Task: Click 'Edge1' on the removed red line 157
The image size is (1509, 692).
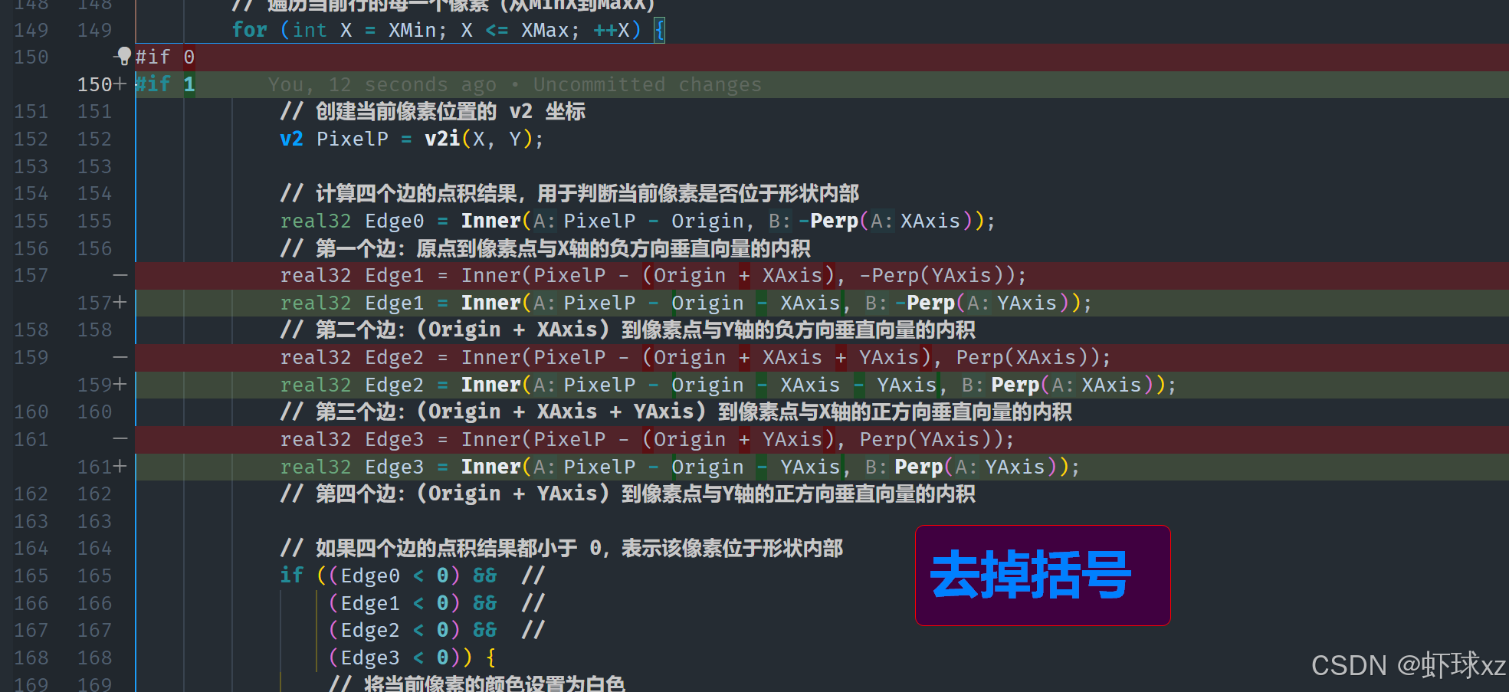Action: pos(394,275)
